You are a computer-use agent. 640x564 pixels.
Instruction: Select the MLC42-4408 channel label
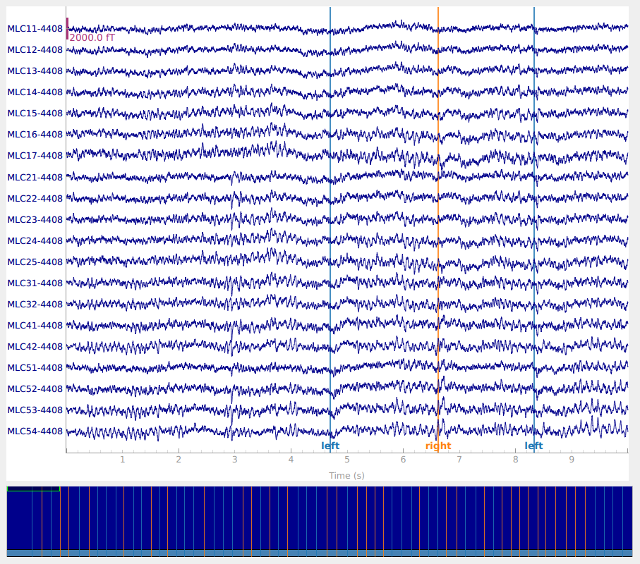pos(35,347)
